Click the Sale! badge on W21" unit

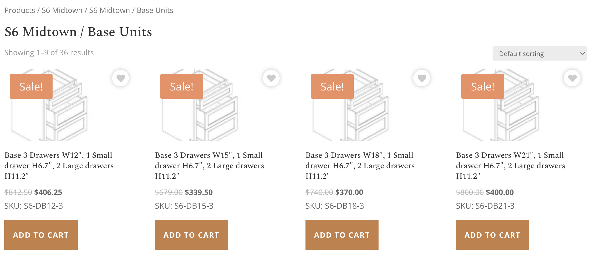coord(483,86)
